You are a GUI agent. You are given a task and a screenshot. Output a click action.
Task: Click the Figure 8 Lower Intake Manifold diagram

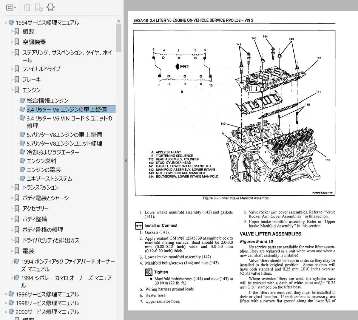pyautogui.click(x=235, y=113)
